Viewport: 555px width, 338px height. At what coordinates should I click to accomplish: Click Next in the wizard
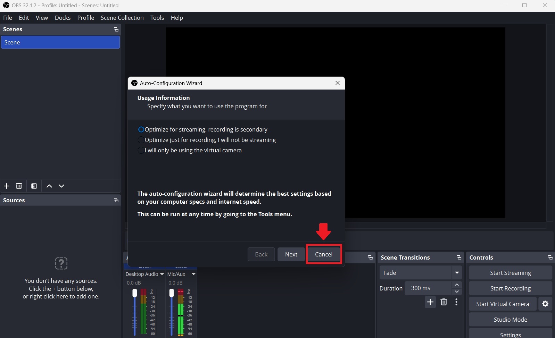(291, 254)
